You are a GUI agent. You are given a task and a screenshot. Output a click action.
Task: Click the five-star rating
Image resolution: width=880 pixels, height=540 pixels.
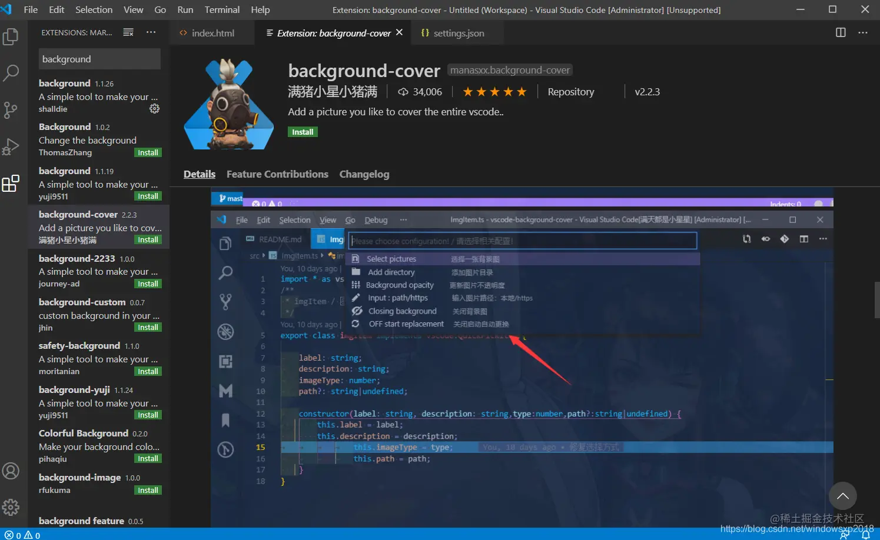click(494, 92)
